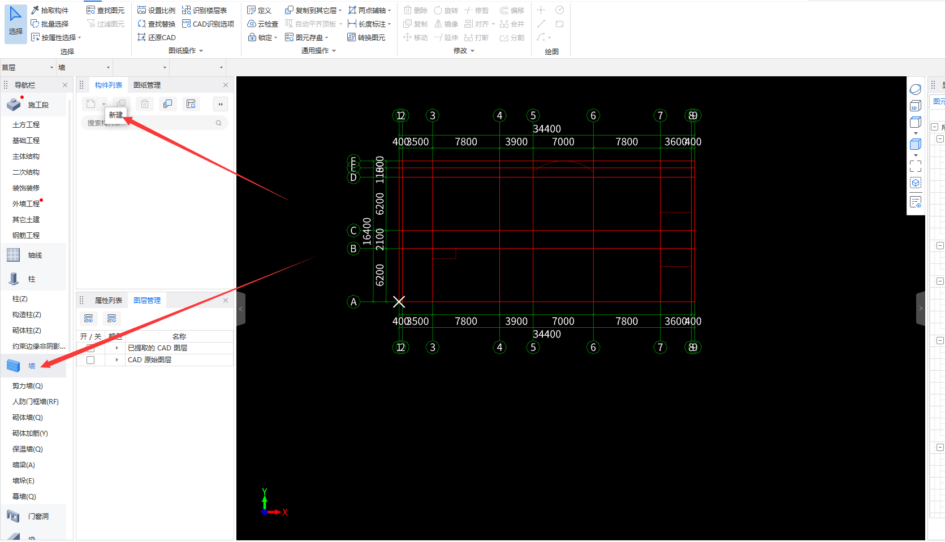Open the 墙 wall category in navigation
945x542 pixels.
tap(34, 366)
